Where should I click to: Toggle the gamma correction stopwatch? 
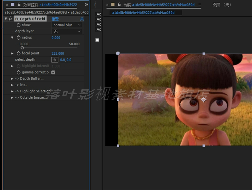pyautogui.click(x=18, y=72)
